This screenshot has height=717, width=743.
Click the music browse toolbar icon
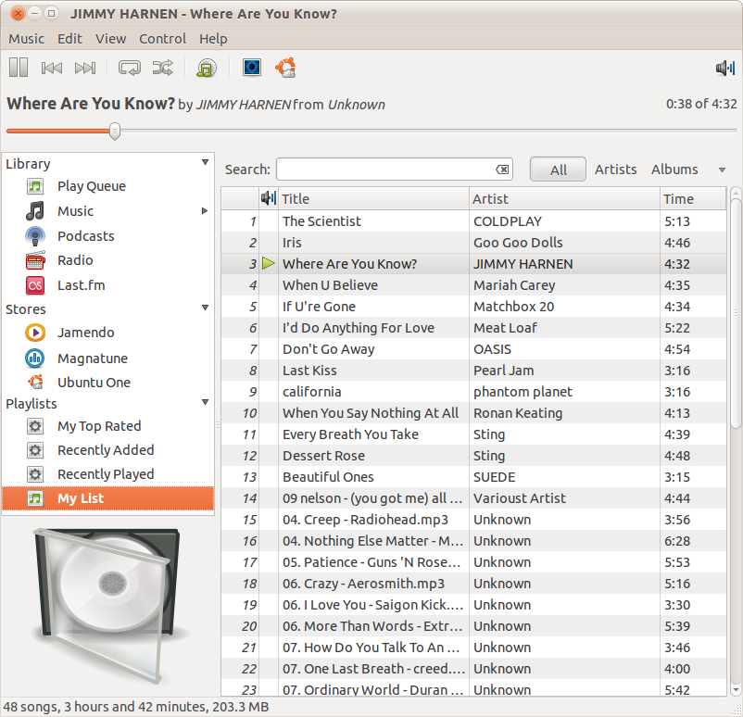coord(206,68)
